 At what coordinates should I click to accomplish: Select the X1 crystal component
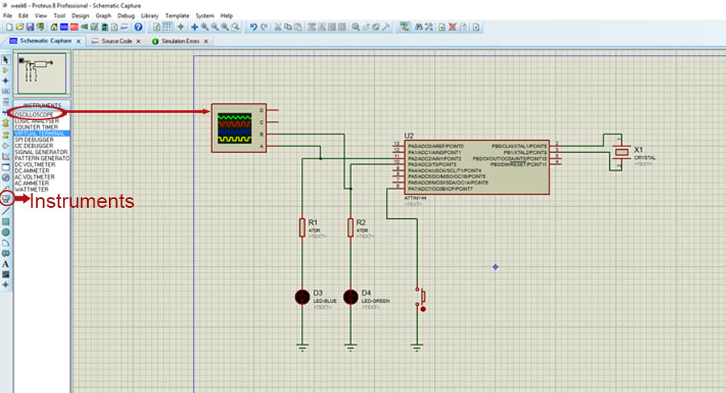621,152
